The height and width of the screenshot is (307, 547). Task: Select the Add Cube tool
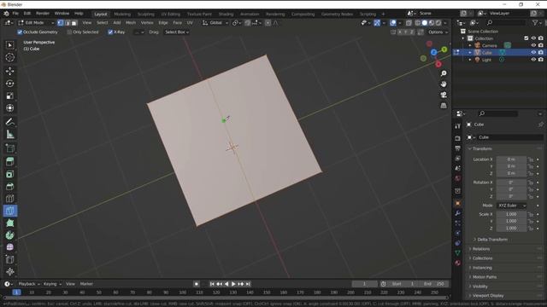pos(9,148)
